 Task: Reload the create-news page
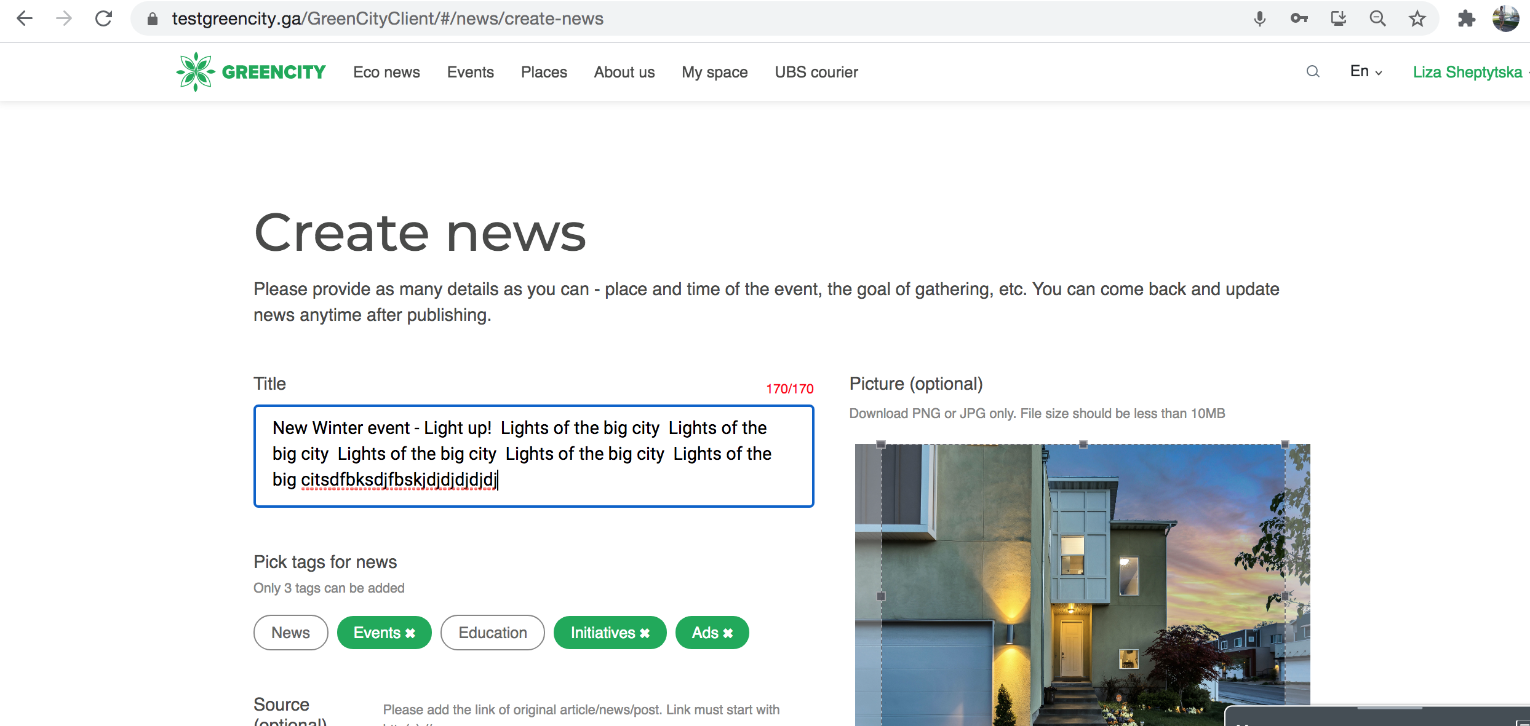103,18
